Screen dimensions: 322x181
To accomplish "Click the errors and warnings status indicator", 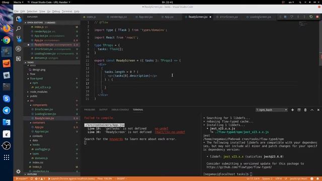I will (x=40, y=179).
